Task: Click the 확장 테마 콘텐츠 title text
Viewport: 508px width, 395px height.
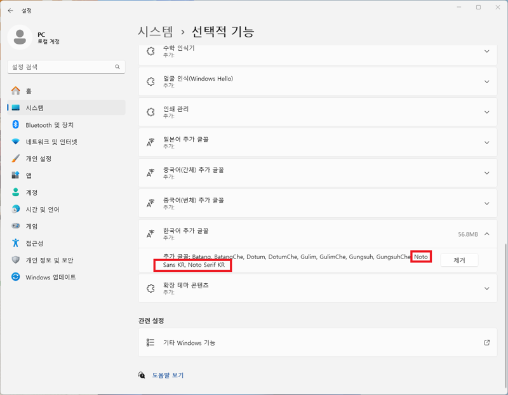Action: point(185,285)
